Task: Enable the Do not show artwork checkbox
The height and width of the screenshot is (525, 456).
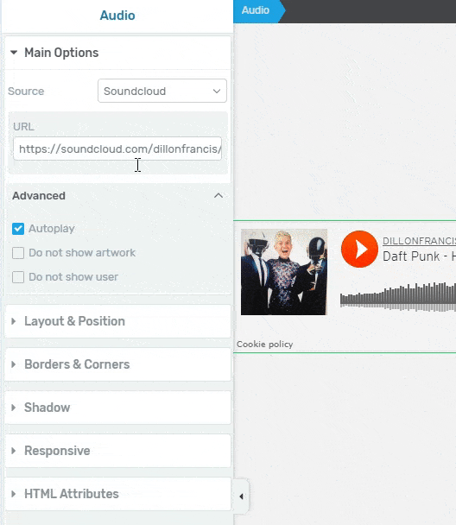Action: coord(18,253)
